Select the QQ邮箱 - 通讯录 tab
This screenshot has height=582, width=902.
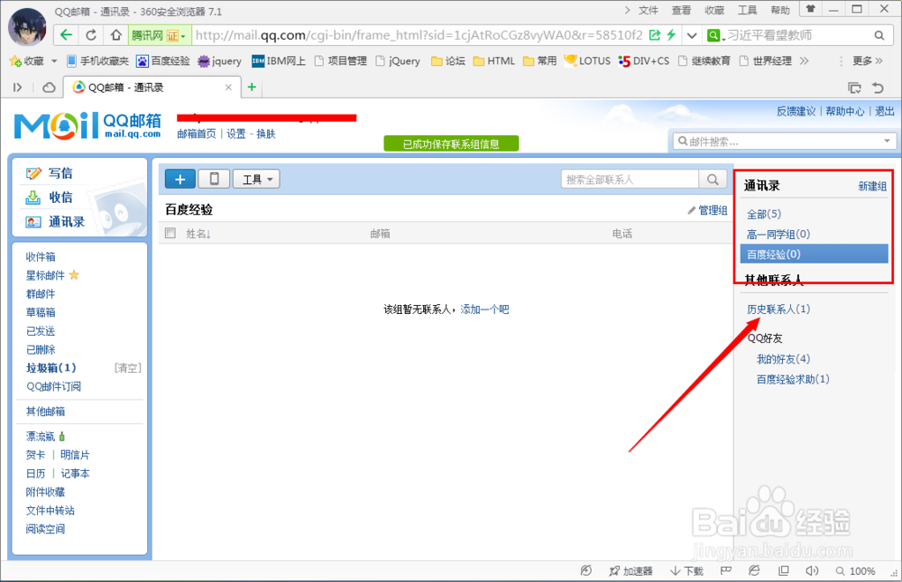150,88
